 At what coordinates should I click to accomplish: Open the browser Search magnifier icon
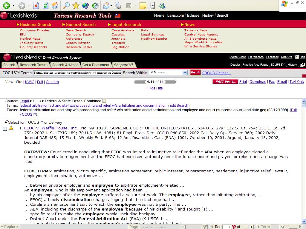(66, 5)
